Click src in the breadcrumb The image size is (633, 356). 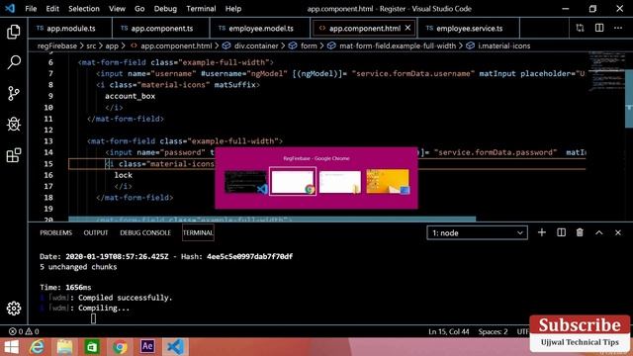pos(91,46)
